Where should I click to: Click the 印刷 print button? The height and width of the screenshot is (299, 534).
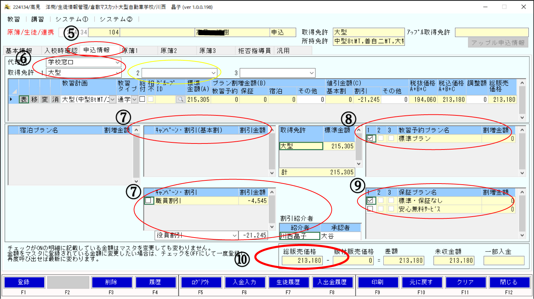coord(377,282)
